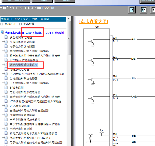
Task: Click the 棕色 wire color label
Action: 133,39
